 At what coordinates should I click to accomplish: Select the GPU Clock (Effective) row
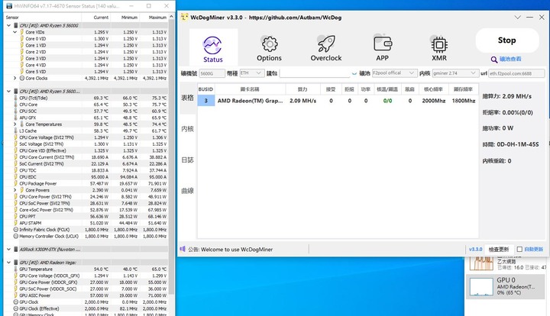86,308
